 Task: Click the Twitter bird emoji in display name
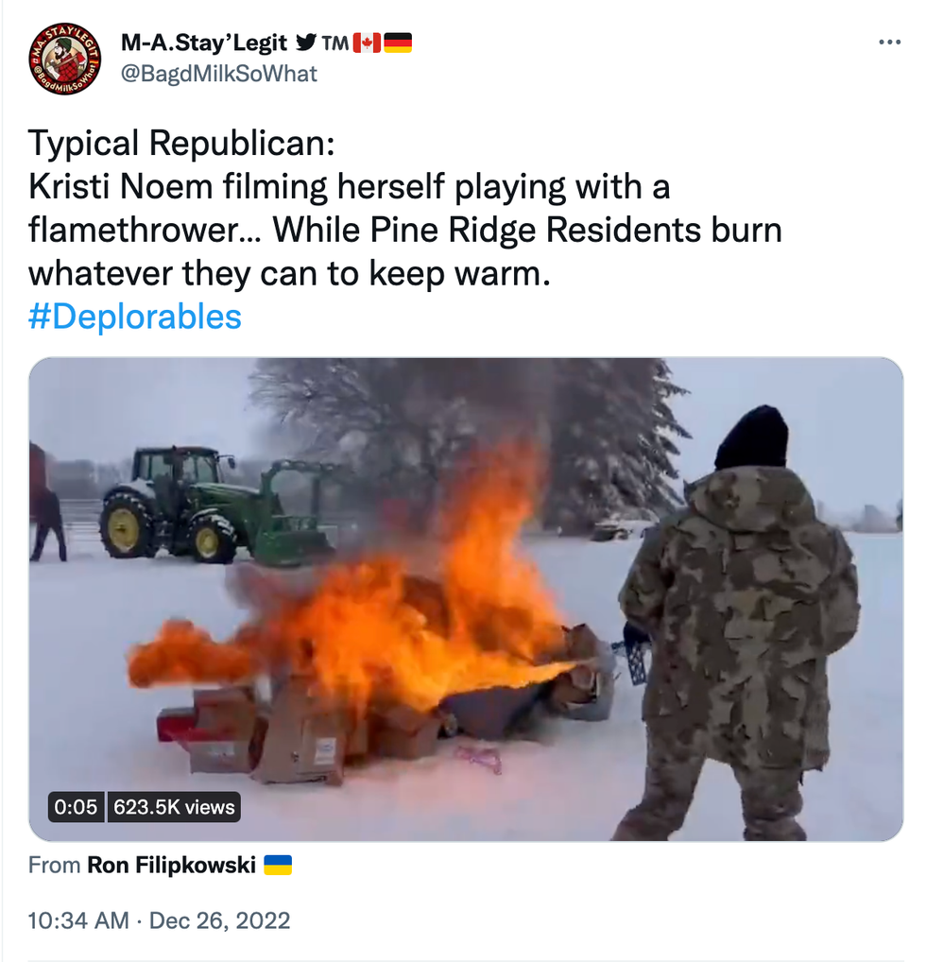306,43
